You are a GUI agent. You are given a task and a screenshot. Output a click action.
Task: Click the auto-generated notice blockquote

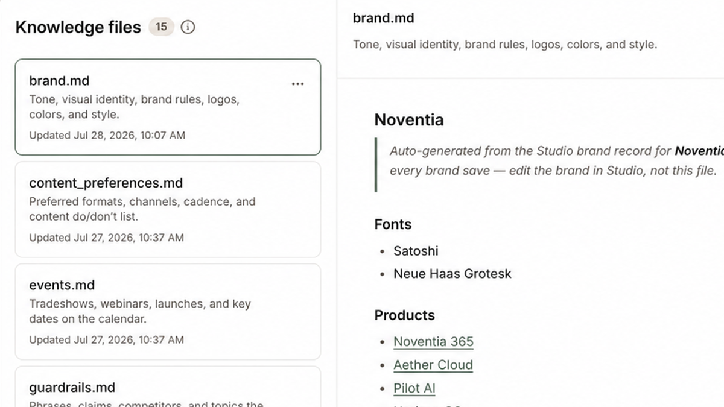click(549, 165)
